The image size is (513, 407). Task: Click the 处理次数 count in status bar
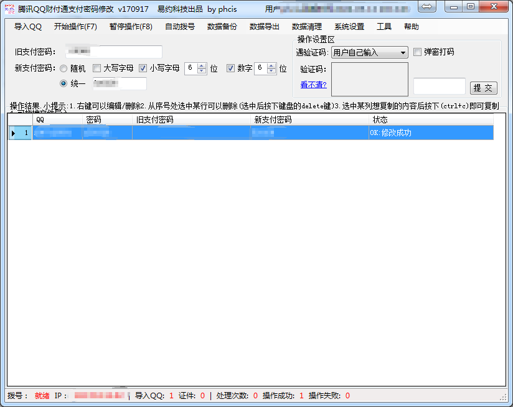pos(255,396)
